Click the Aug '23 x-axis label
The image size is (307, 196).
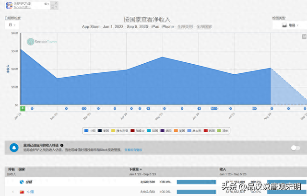(268, 116)
